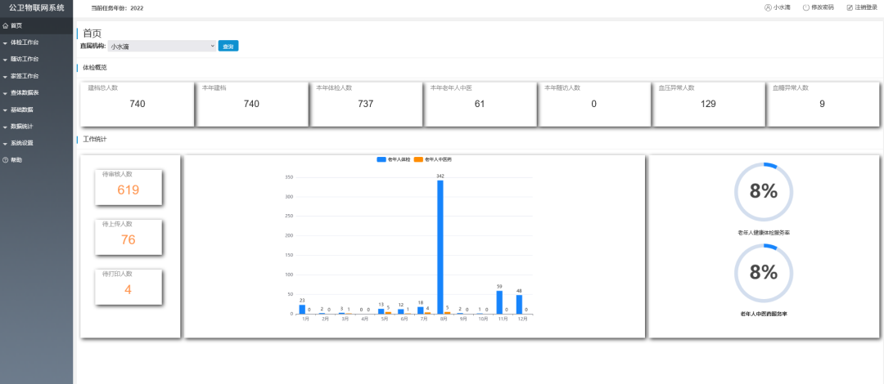
Task: Click the 工作统计 section heading
Action: tap(95, 139)
